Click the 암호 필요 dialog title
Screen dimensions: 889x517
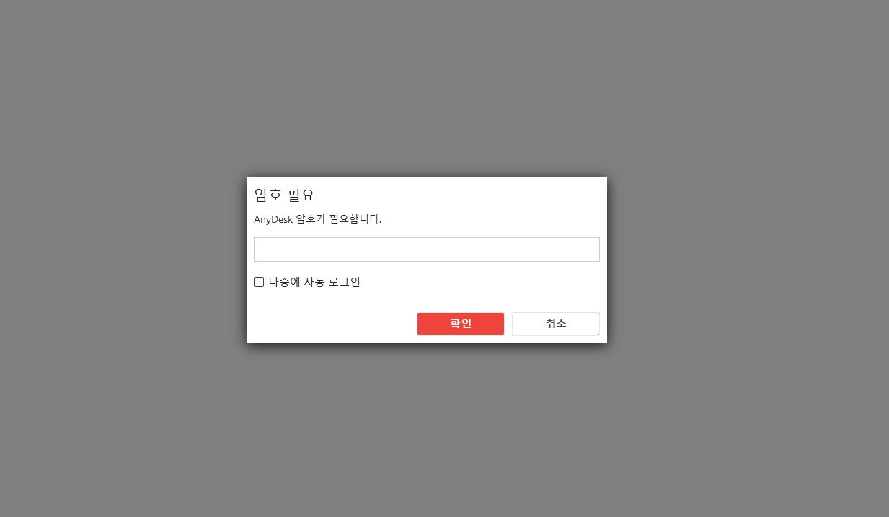click(x=285, y=195)
